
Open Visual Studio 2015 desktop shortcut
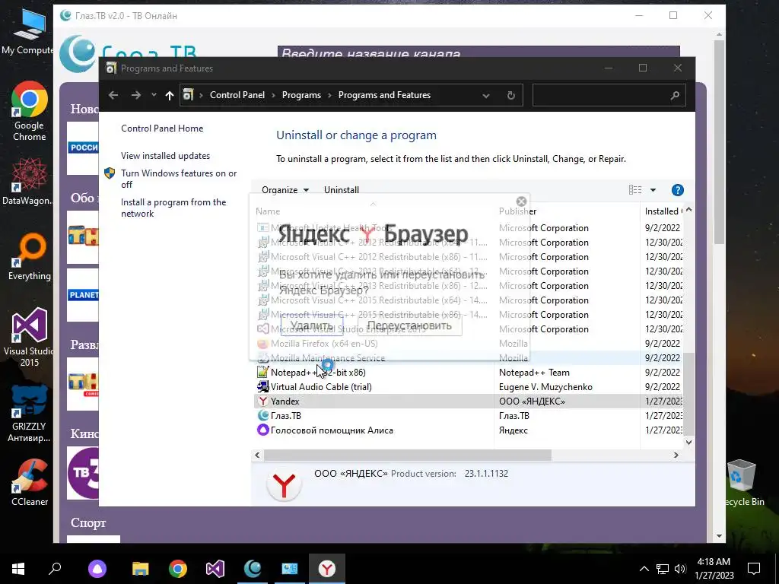click(29, 337)
